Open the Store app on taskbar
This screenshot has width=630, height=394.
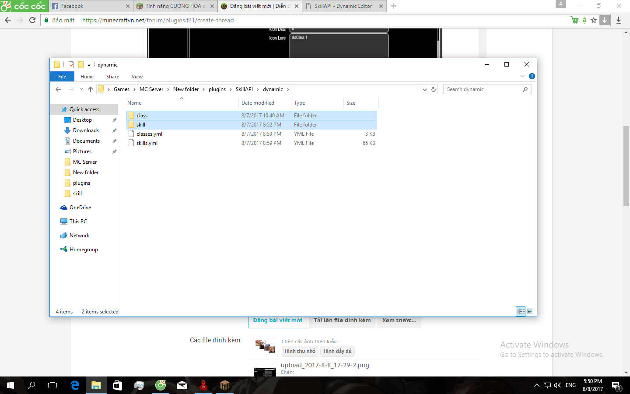pyautogui.click(x=117, y=385)
